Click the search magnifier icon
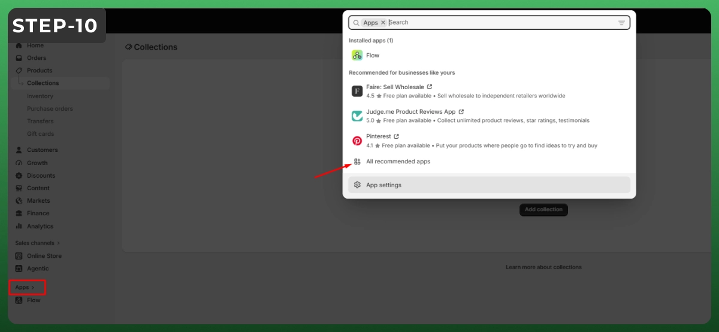 click(x=357, y=23)
